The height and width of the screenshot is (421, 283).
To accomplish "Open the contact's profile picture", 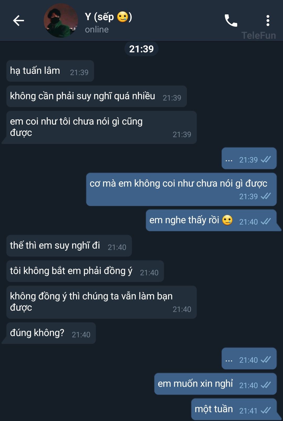I will 61,20.
